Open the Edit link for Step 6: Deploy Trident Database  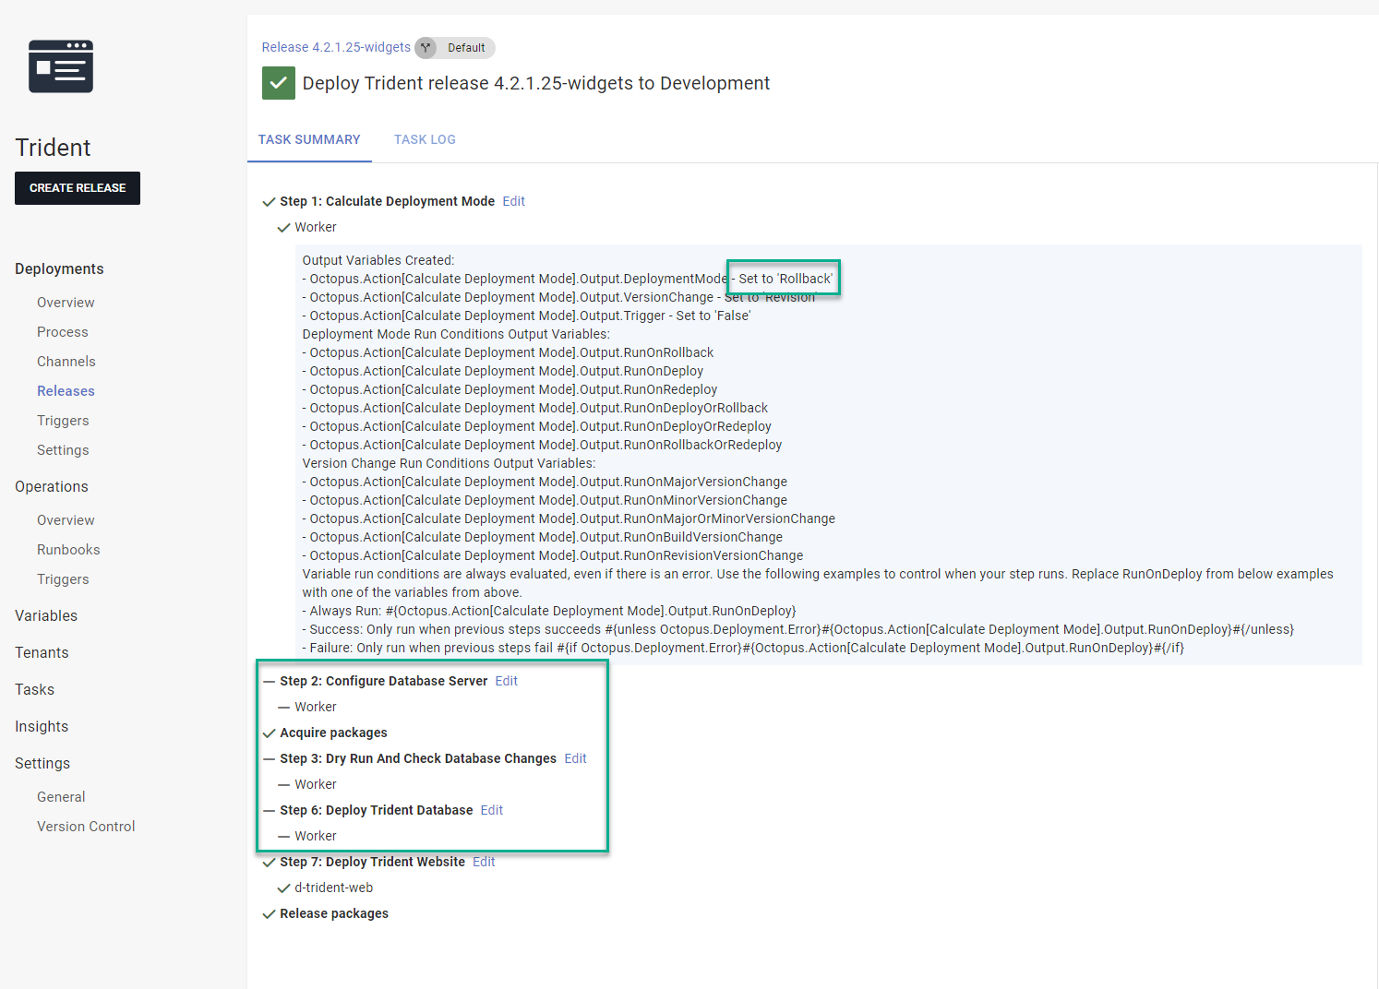tap(491, 810)
